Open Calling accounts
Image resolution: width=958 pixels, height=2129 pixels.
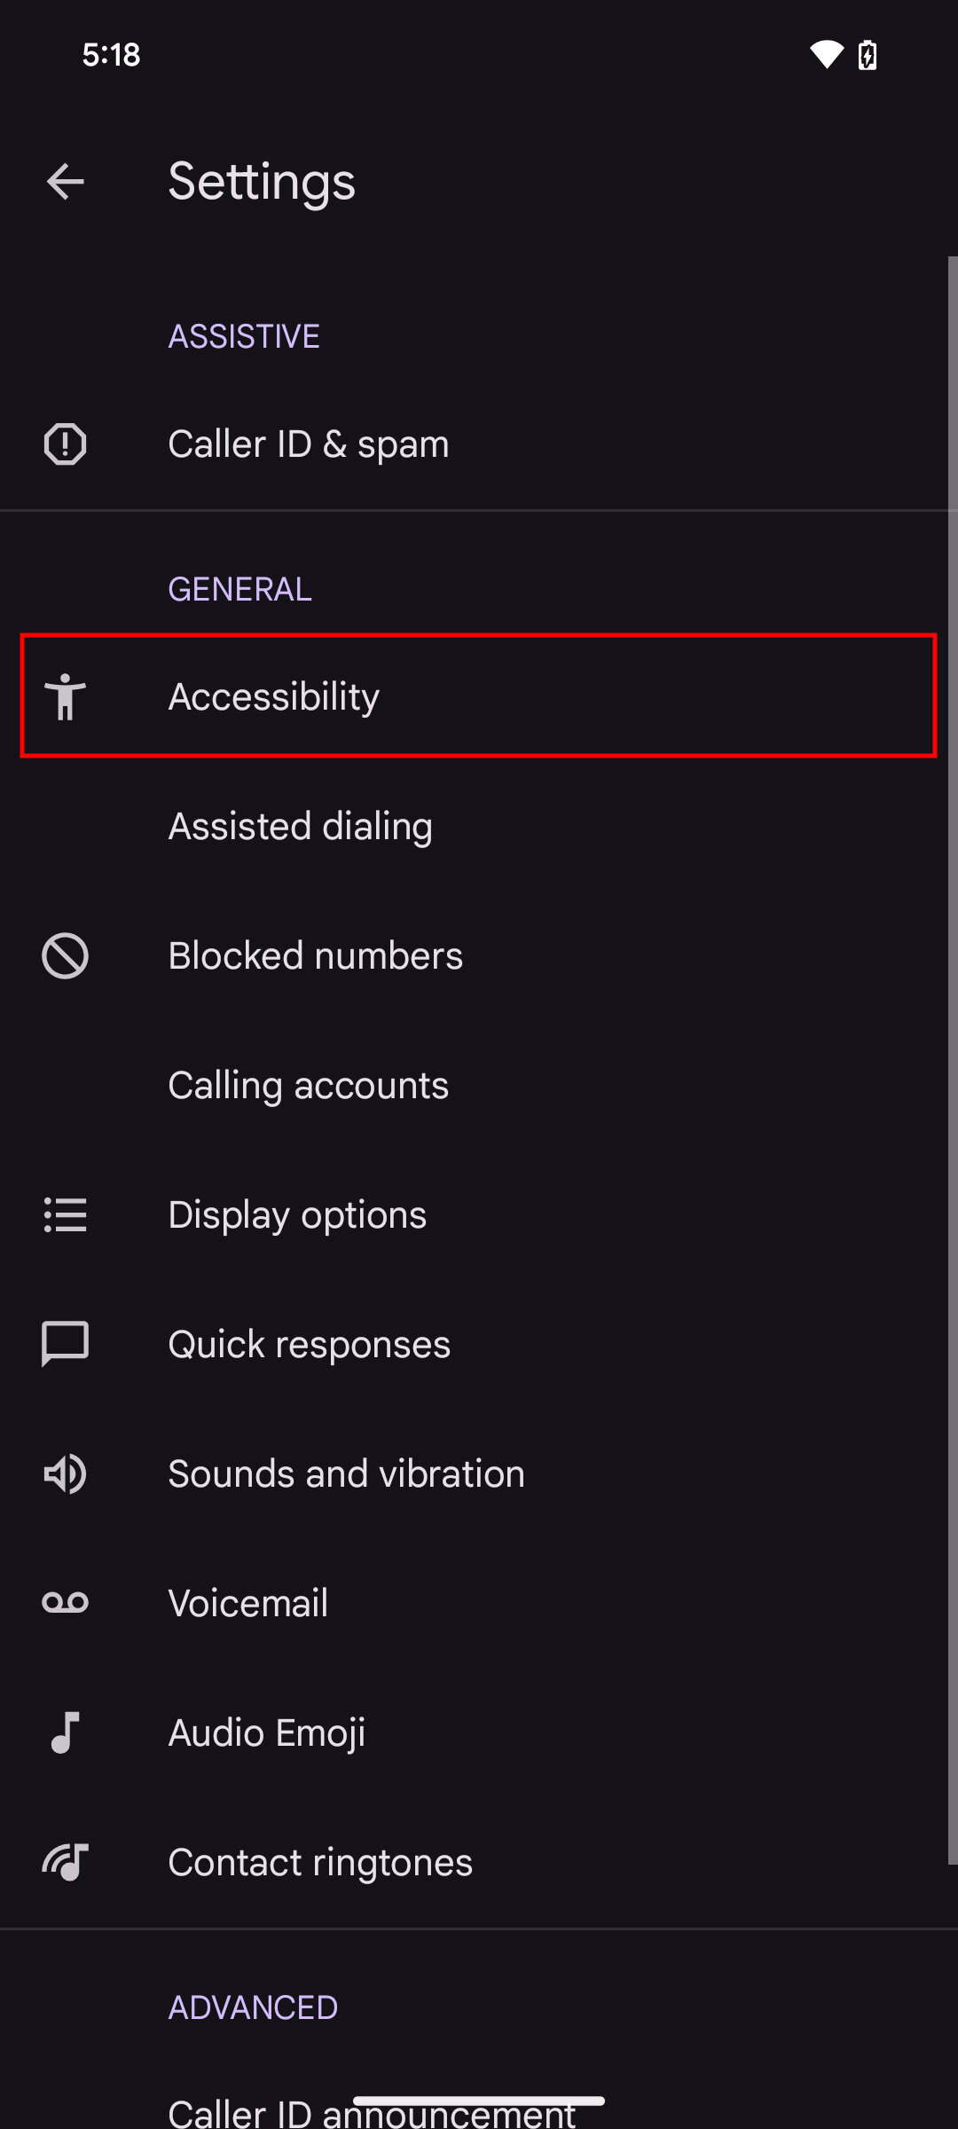[308, 1086]
